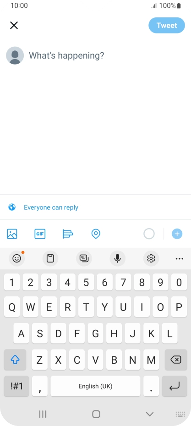This screenshot has height=426, width=191.
Task: Create a poll with the poll icon
Action: [x=68, y=234]
